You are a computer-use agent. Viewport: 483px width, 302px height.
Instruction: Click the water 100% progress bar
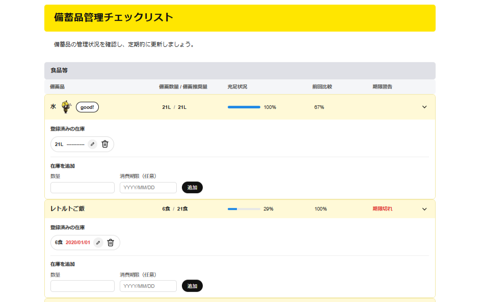tap(244, 107)
